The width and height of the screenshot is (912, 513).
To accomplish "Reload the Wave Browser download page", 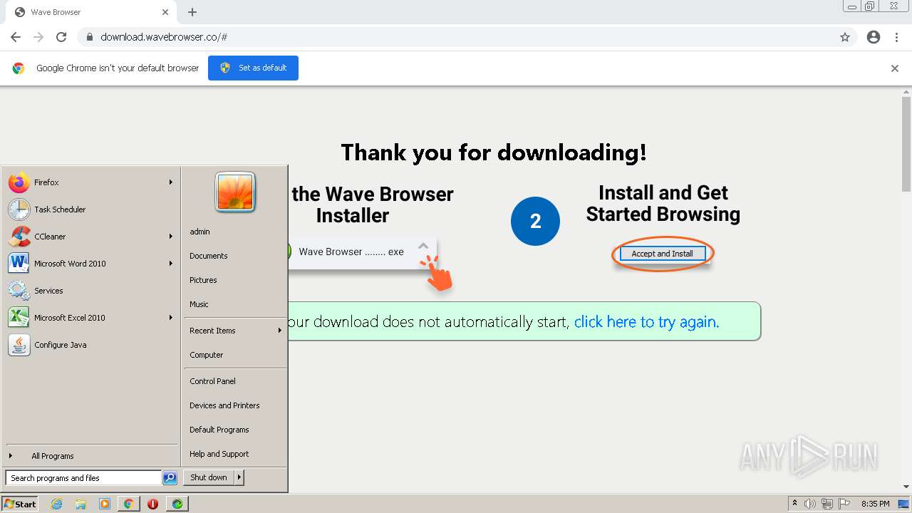I will tap(61, 37).
